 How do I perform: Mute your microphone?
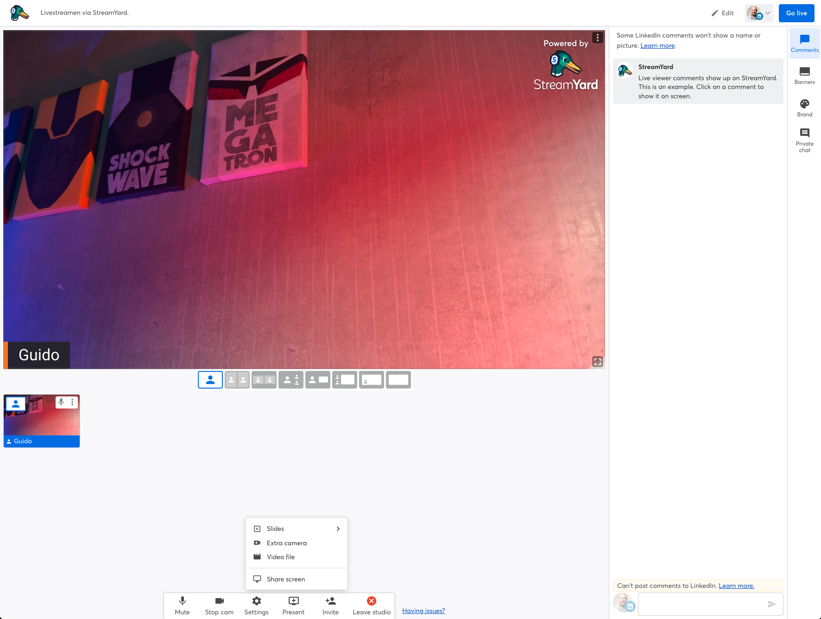point(182,605)
